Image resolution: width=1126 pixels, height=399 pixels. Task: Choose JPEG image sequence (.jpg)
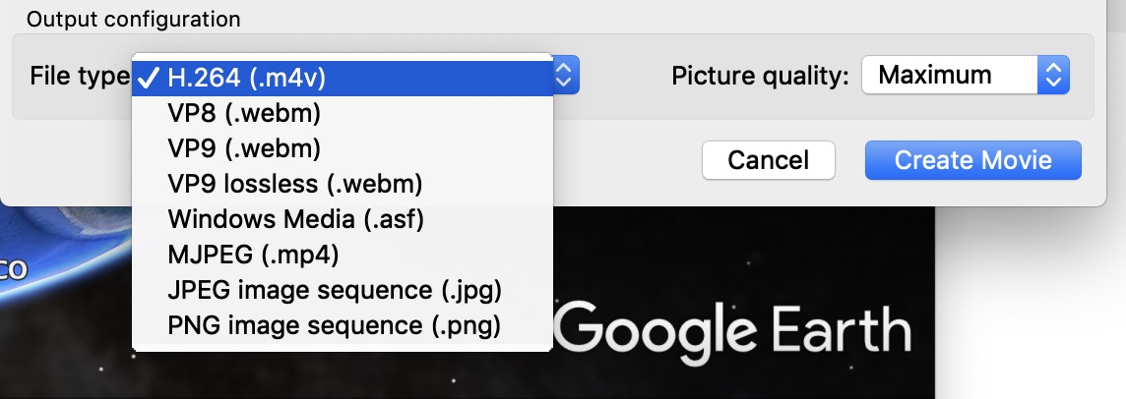pyautogui.click(x=335, y=290)
